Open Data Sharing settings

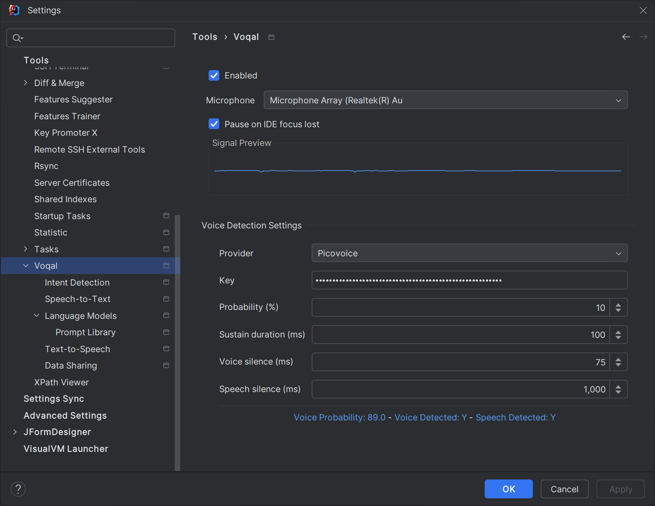pos(71,365)
